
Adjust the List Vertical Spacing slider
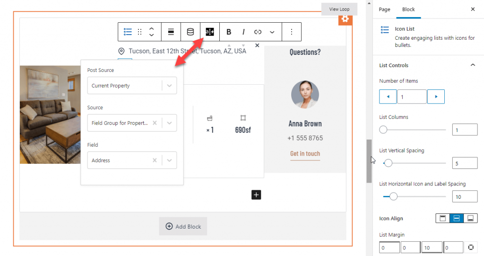[389, 163]
